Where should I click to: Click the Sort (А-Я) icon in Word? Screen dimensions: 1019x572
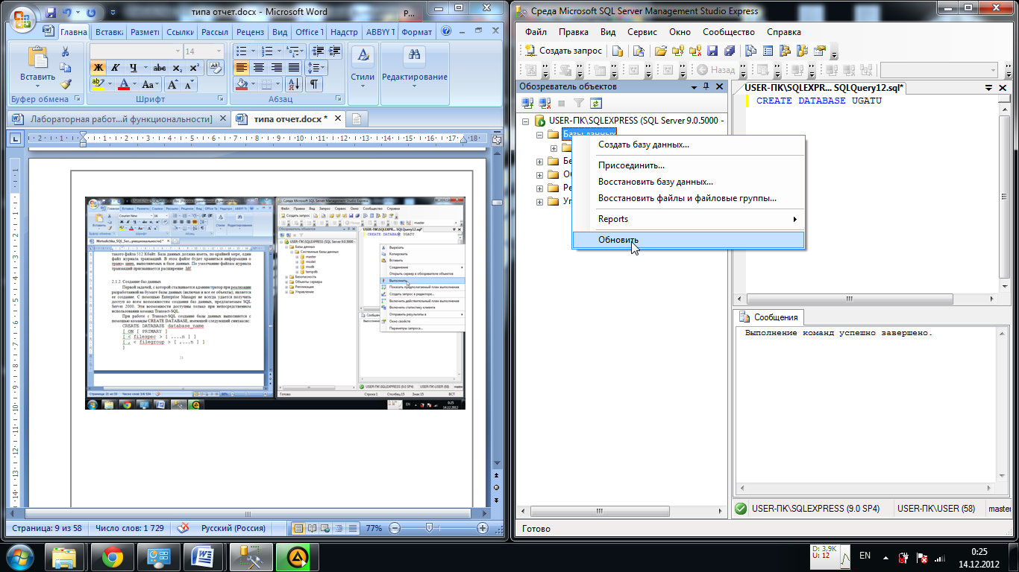coord(293,84)
